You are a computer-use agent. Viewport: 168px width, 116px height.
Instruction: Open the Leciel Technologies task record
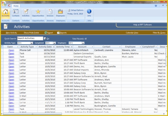point(11,109)
